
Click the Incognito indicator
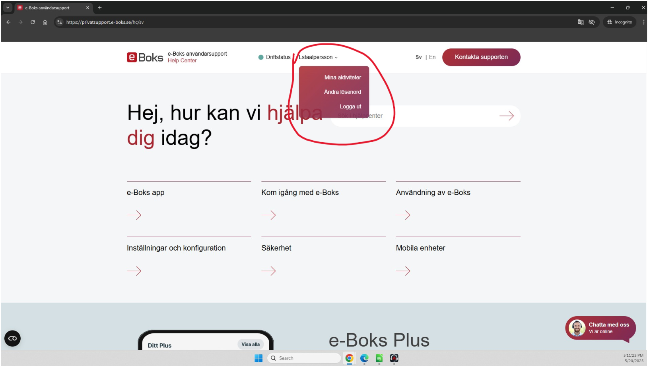coord(620,22)
